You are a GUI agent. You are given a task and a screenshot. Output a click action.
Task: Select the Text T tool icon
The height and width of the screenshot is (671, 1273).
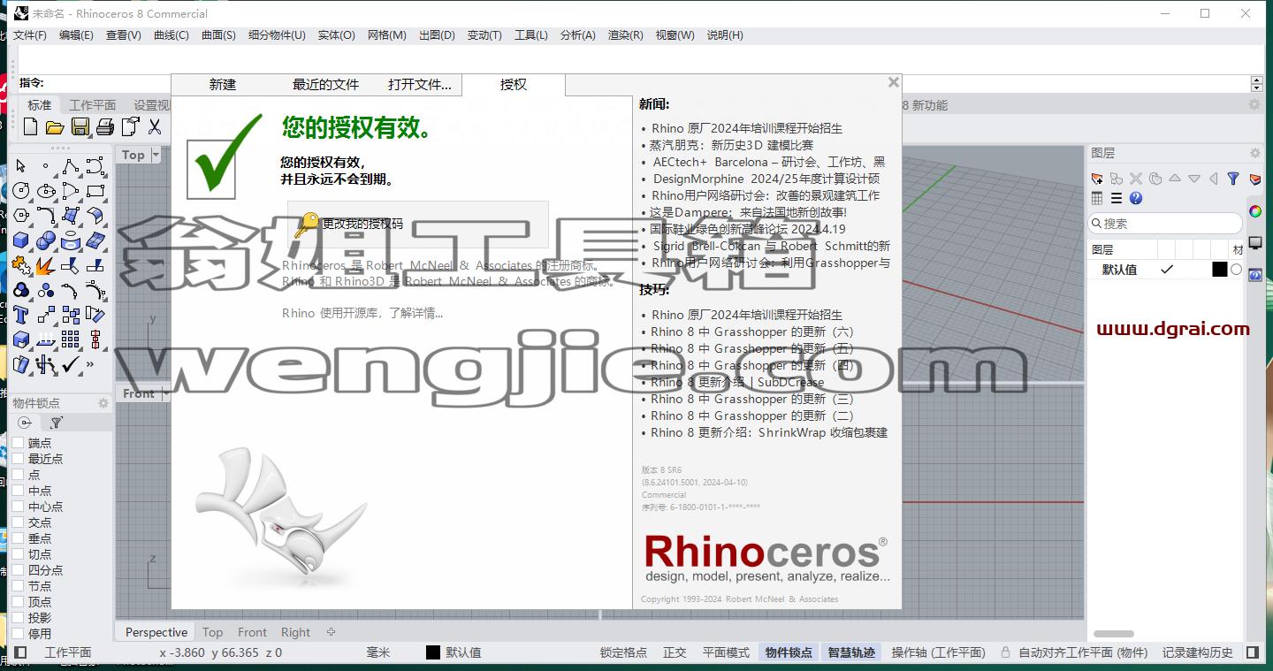(21, 315)
